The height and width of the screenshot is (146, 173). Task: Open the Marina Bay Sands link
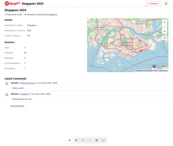pos(28,83)
